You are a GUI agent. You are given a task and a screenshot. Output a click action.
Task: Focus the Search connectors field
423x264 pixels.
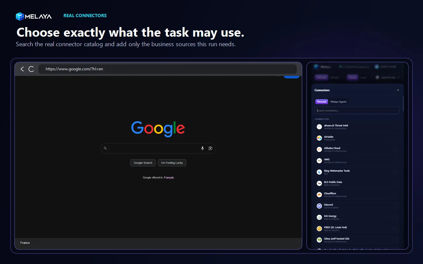[x=357, y=111]
